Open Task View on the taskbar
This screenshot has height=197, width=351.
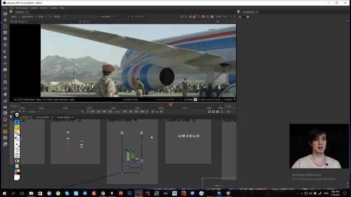point(22,193)
